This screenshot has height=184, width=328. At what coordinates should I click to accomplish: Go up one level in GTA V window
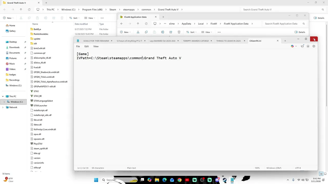(x=21, y=9)
